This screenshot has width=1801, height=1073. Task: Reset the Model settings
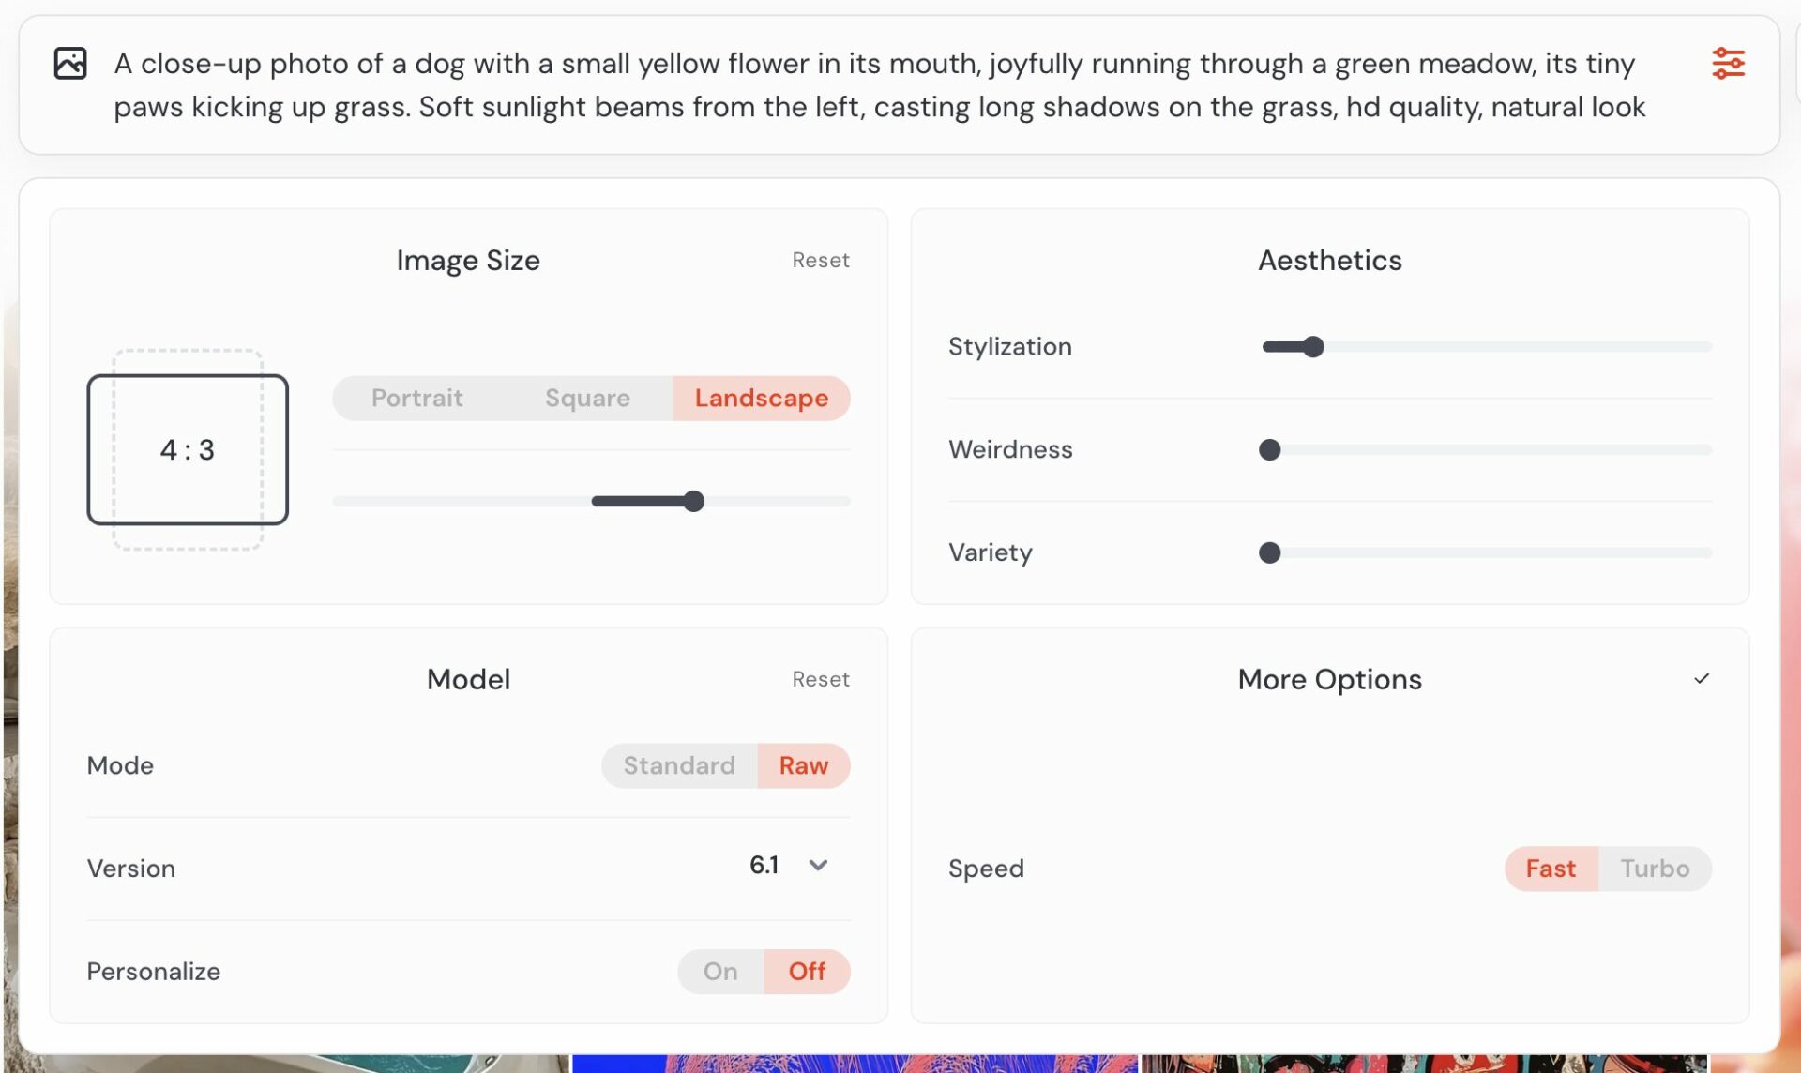tap(820, 679)
